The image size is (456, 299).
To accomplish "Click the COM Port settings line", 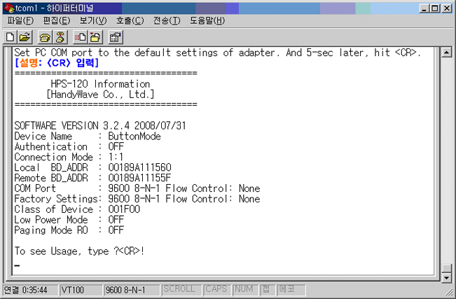I will tap(137, 188).
